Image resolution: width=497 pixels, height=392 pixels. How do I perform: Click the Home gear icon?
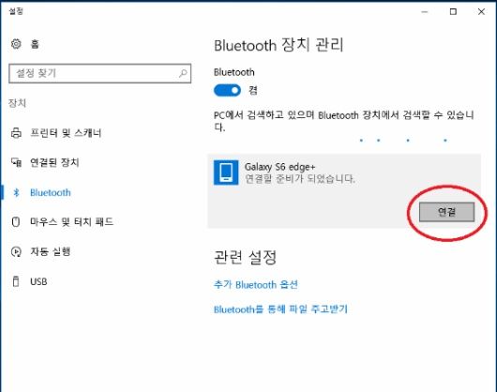16,44
